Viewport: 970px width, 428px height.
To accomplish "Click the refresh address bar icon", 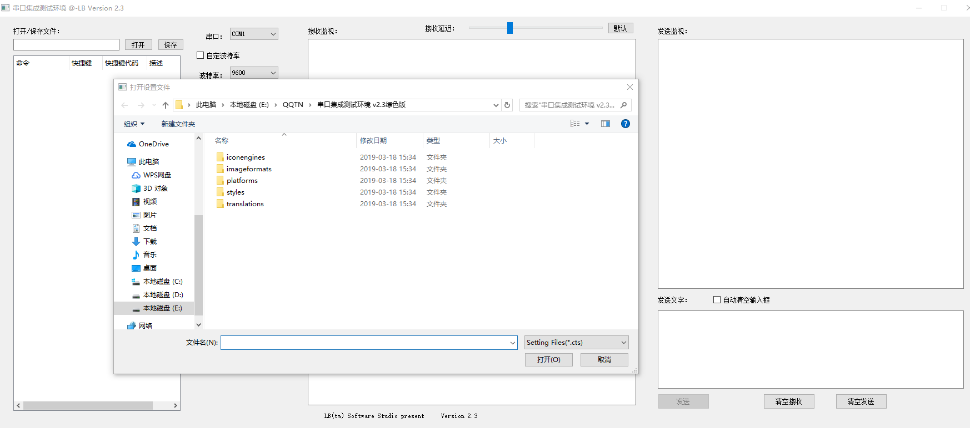I will tap(507, 105).
